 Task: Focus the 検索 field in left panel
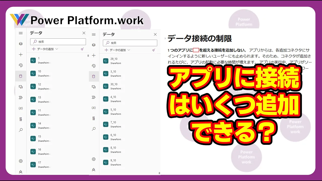(x=58, y=42)
